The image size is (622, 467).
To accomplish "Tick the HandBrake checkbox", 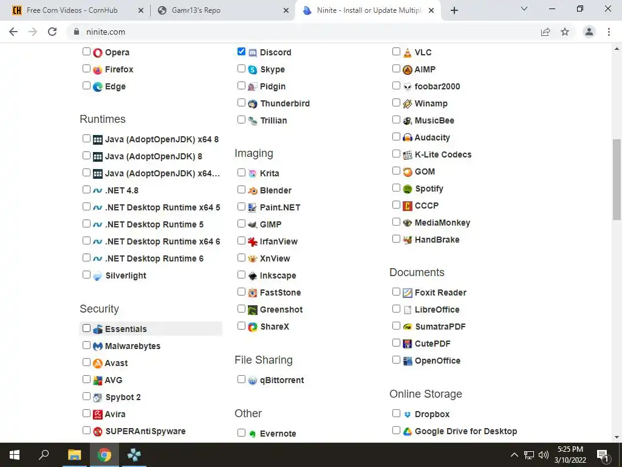I will (x=396, y=238).
